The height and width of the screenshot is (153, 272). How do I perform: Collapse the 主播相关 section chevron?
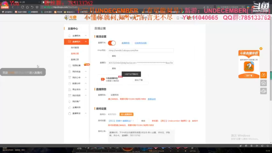[x=86, y=36]
